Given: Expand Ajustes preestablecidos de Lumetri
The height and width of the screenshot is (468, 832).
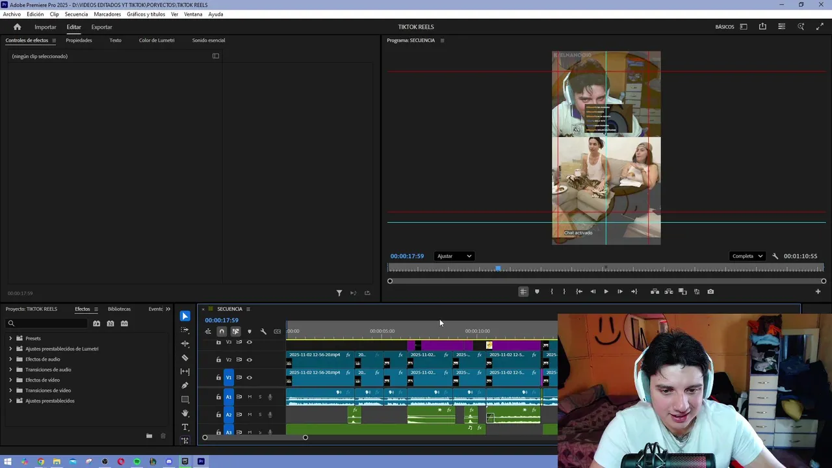Looking at the screenshot, I should pos(10,349).
